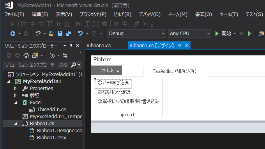Viewport: 265px width, 149px height.
Task: Open the ファイル(F) menu
Action: pyautogui.click(x=14, y=14)
